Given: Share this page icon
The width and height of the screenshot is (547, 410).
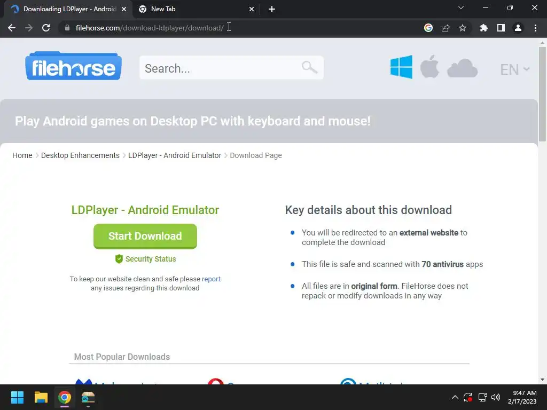Looking at the screenshot, I should [446, 28].
